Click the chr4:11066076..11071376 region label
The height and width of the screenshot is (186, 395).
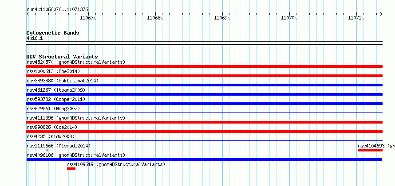point(57,10)
